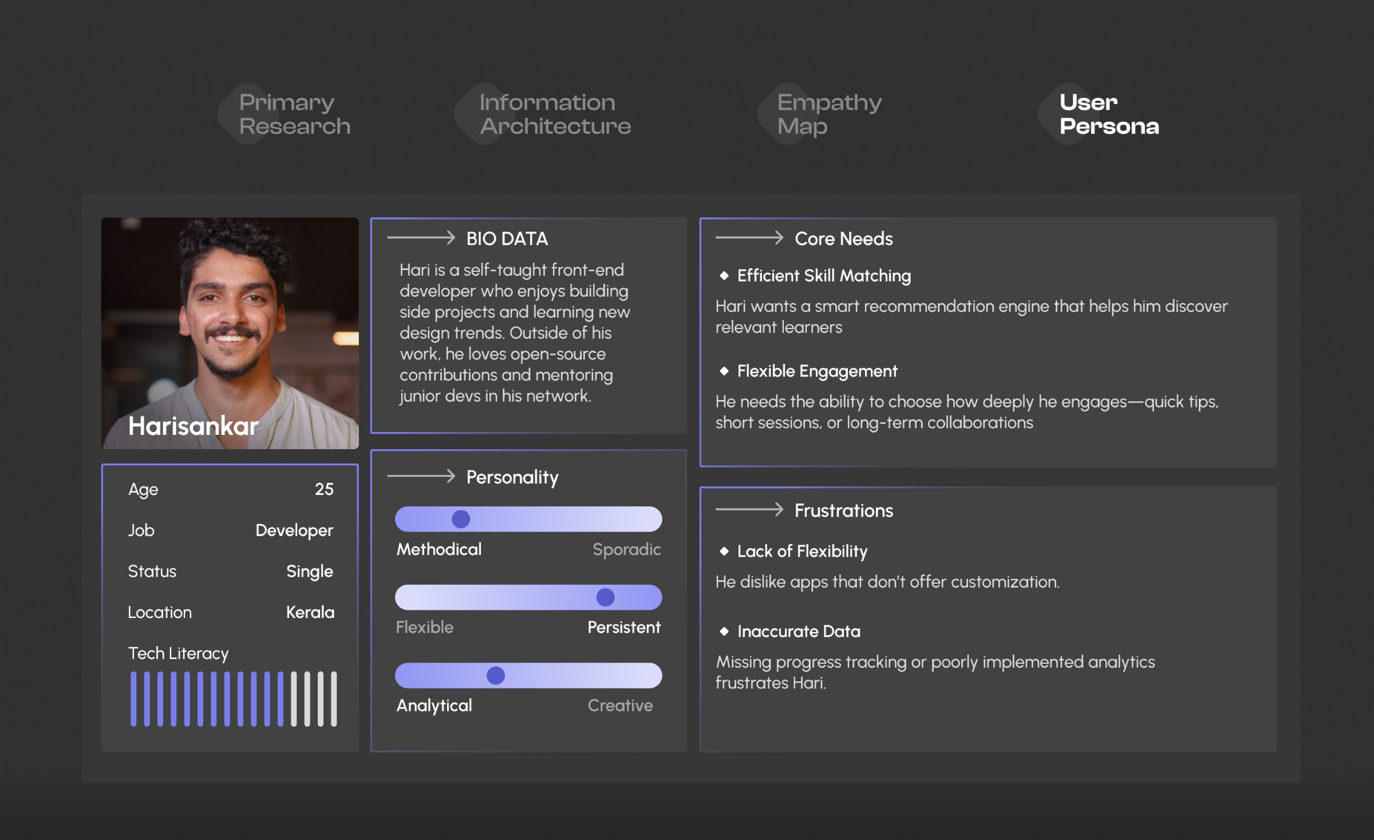This screenshot has width=1374, height=840.
Task: Click the Location value Kerala
Action: (x=310, y=612)
